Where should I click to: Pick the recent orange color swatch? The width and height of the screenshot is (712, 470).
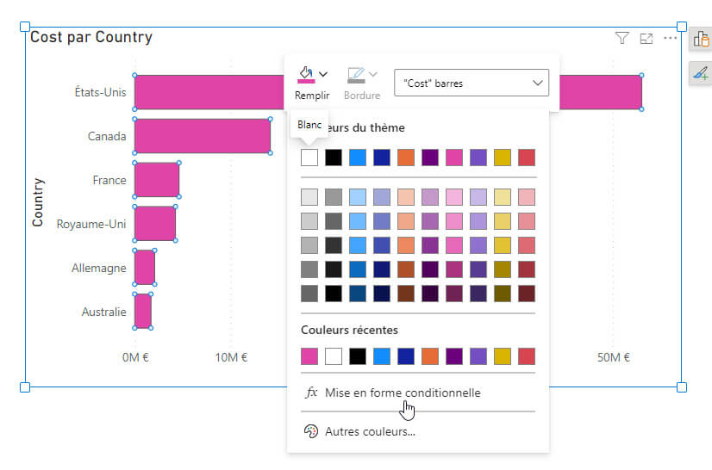(x=430, y=356)
